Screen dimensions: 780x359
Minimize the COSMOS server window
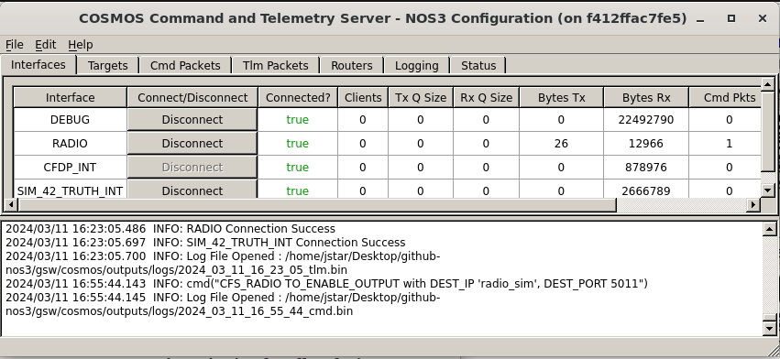700,19
